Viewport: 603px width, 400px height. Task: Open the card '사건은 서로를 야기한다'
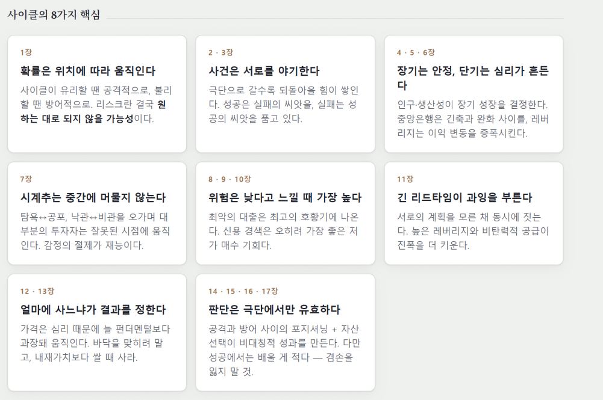coord(286,94)
